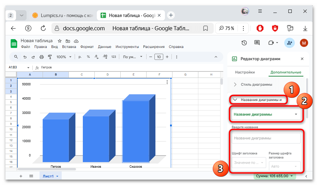Open the zoom 100% dropdown
318x185 pixels.
pos(64,57)
